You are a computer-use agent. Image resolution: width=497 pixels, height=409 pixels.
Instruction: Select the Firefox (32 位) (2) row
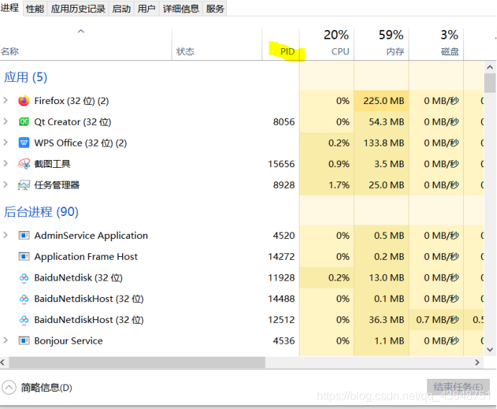tap(241, 100)
